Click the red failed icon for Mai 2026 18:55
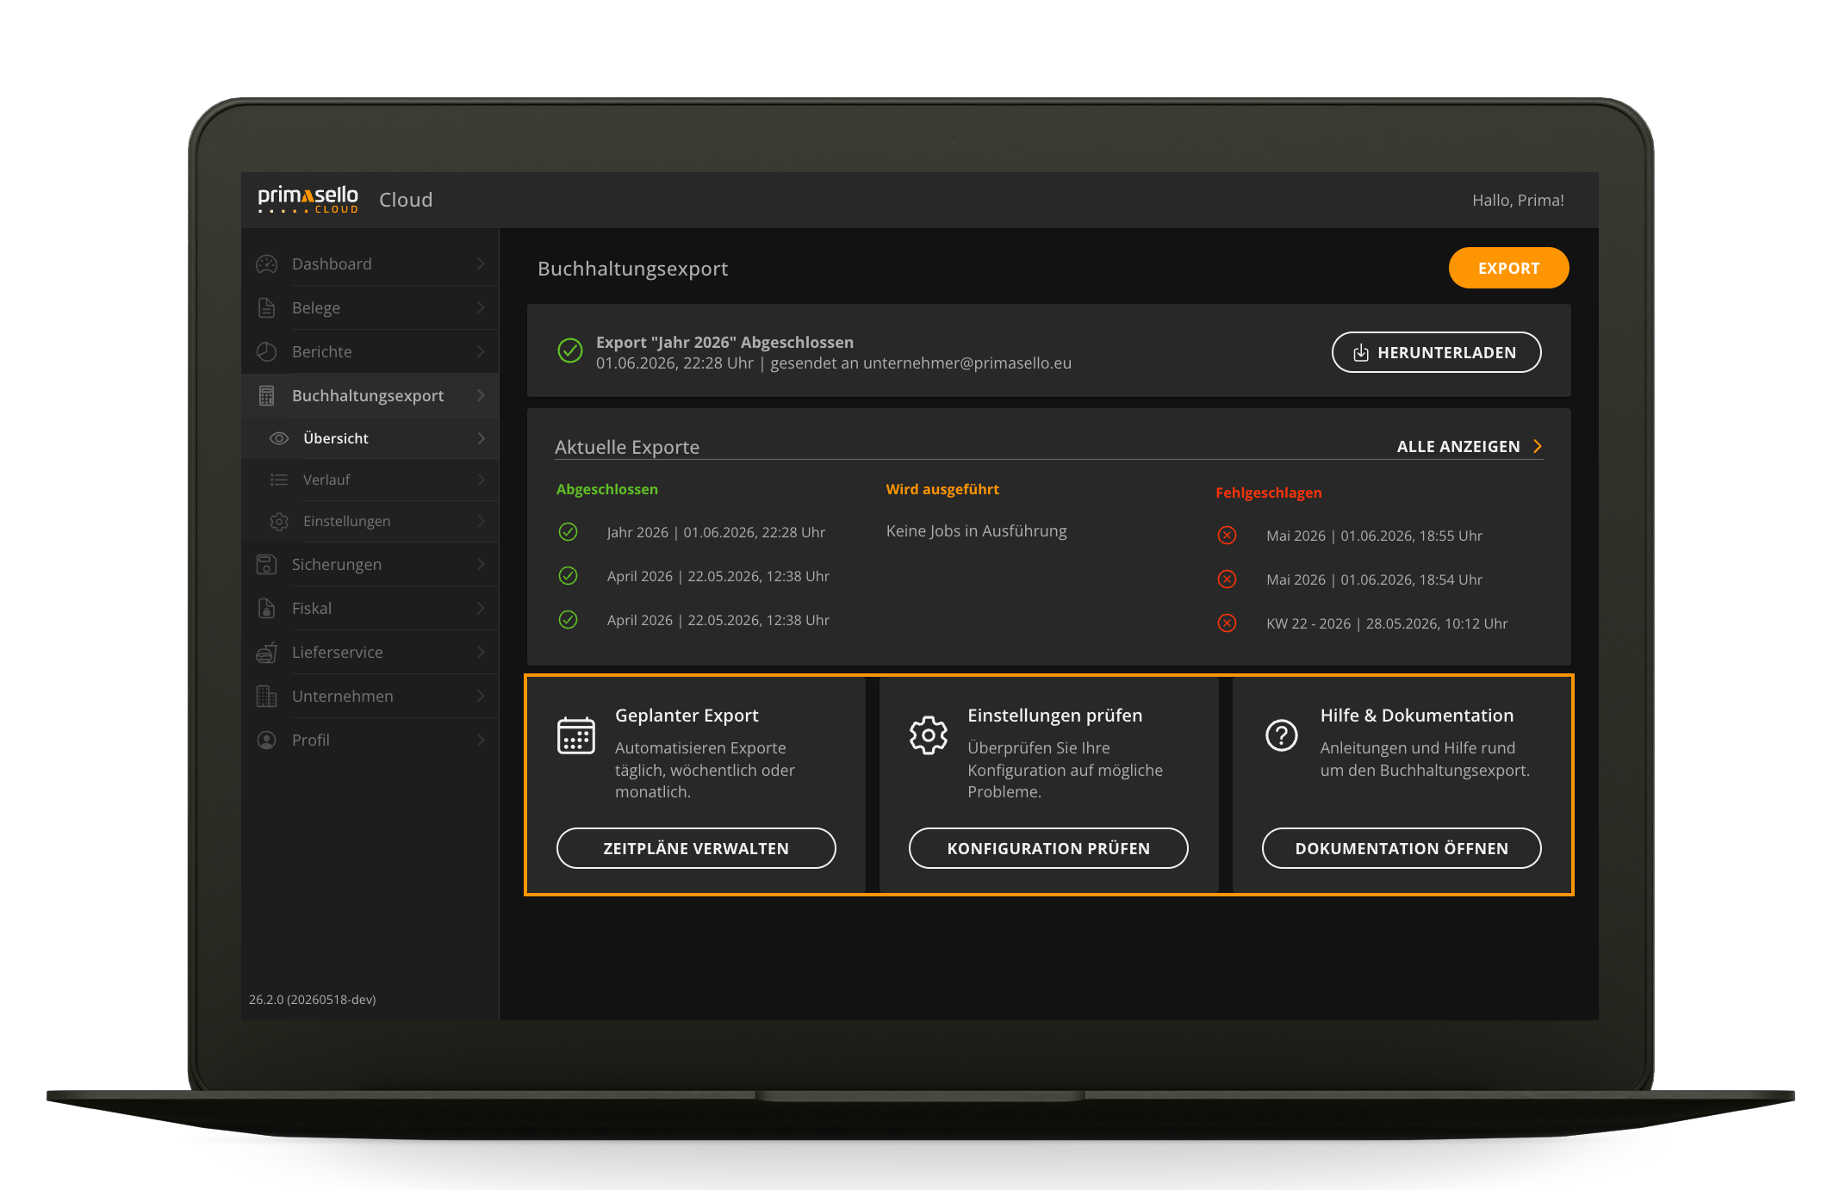The height and width of the screenshot is (1190, 1846). pyautogui.click(x=1228, y=536)
